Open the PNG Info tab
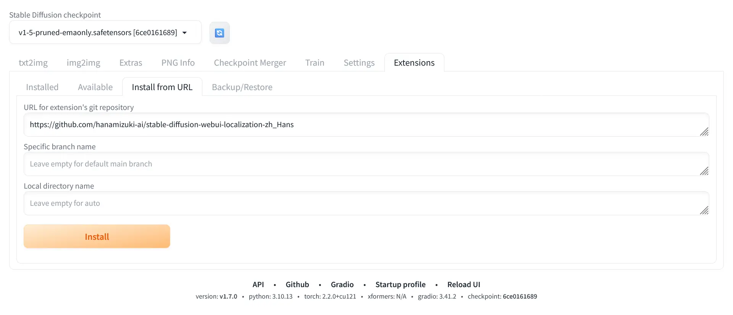 tap(178, 63)
